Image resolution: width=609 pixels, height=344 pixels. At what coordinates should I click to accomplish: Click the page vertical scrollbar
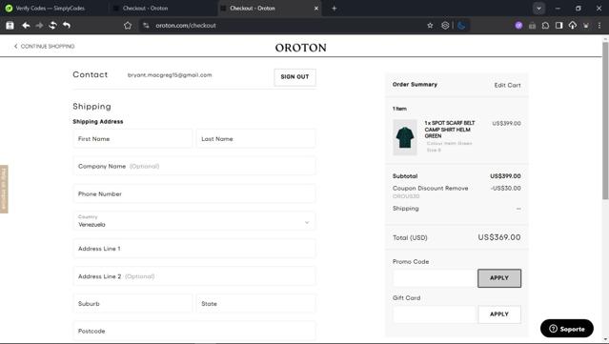pos(605,120)
